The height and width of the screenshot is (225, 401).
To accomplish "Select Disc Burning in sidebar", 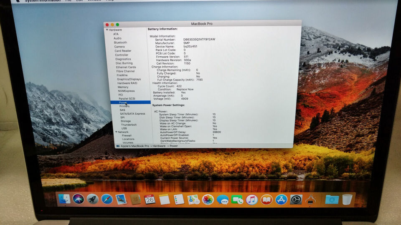I will click(124, 63).
